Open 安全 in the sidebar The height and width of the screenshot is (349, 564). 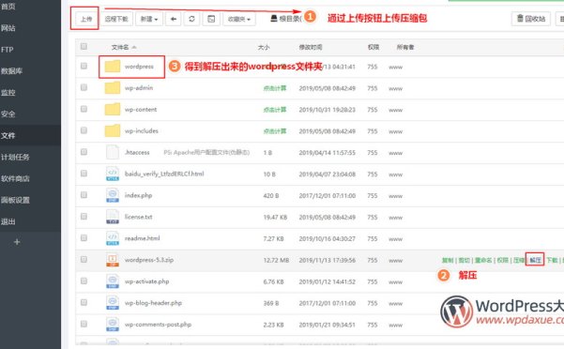(x=8, y=114)
